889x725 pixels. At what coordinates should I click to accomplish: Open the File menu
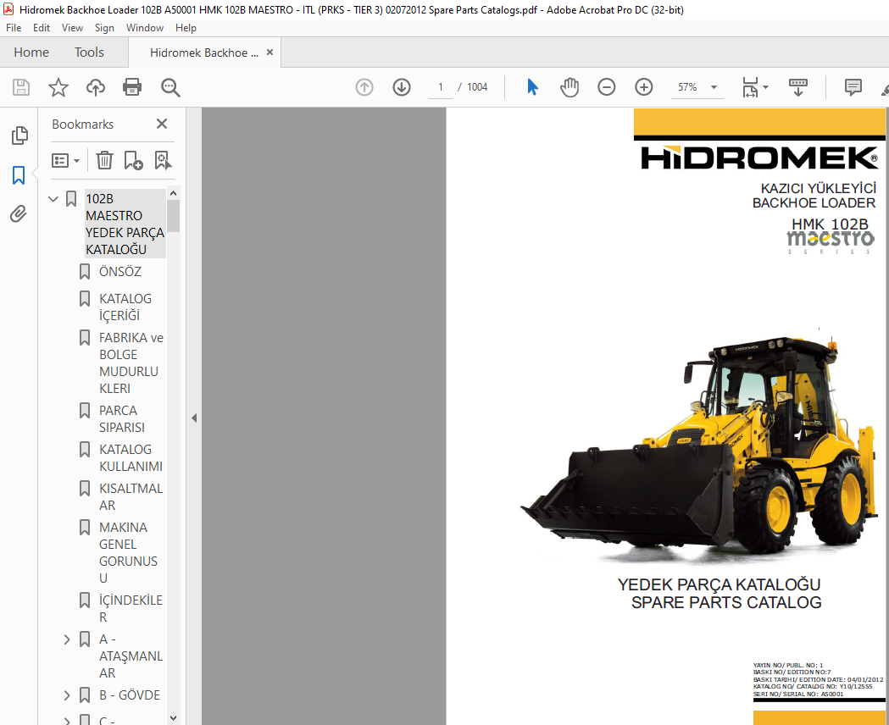point(14,28)
